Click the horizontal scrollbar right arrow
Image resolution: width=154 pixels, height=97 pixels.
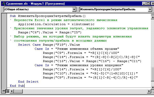point(149,91)
